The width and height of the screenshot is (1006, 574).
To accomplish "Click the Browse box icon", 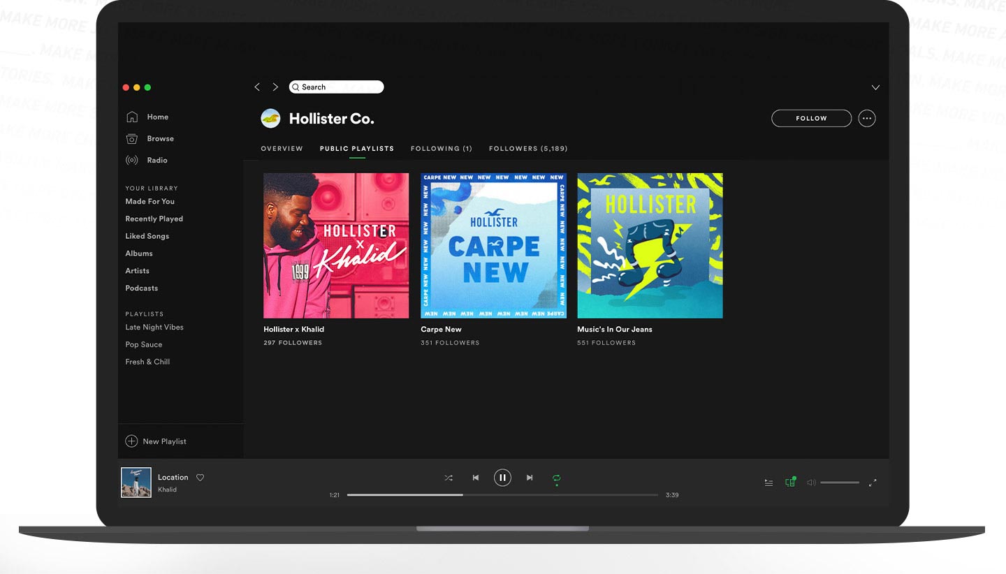I will coord(131,139).
